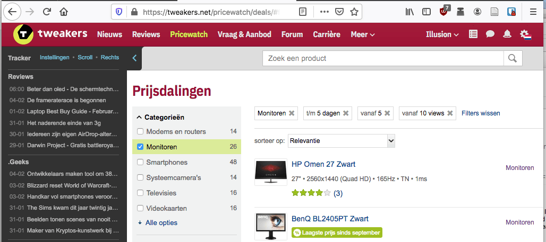Screen dimensions: 546x242
Task: Click the Filters wissen link
Action: point(481,113)
